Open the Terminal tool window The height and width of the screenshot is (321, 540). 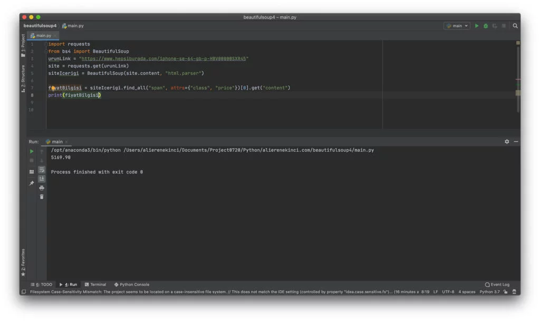(95, 285)
